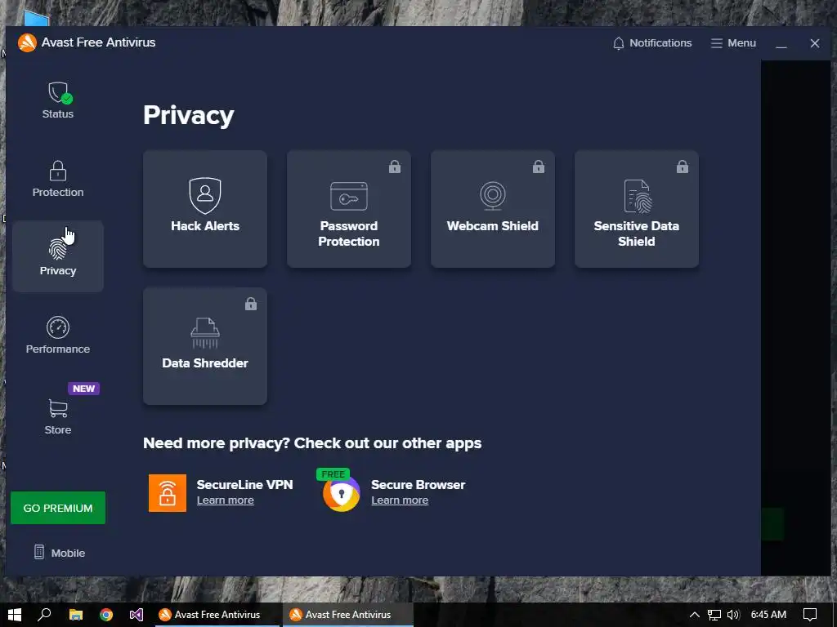
Task: Click the 6:45 AM clock
Action: (x=768, y=615)
